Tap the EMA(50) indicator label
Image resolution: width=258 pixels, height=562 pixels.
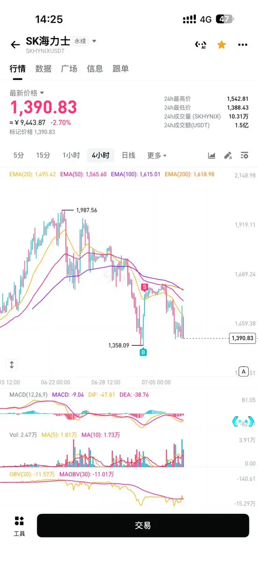[83, 174]
